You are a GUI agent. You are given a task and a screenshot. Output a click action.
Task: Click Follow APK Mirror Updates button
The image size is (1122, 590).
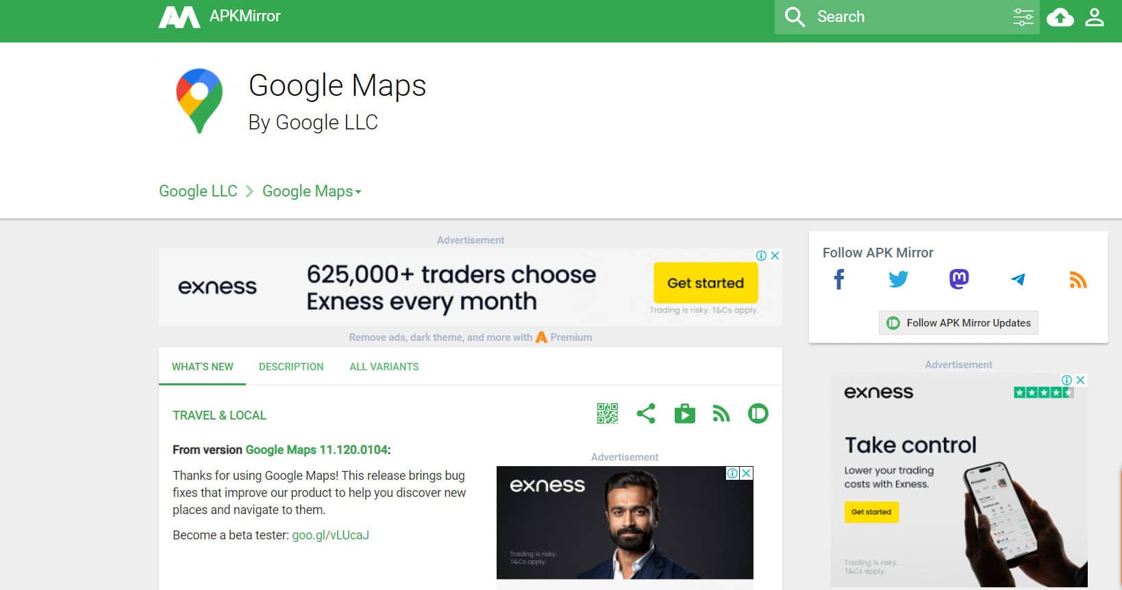(x=958, y=322)
